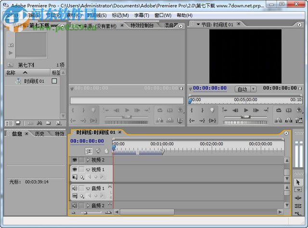Click program monitor shuttle slider

(245, 117)
